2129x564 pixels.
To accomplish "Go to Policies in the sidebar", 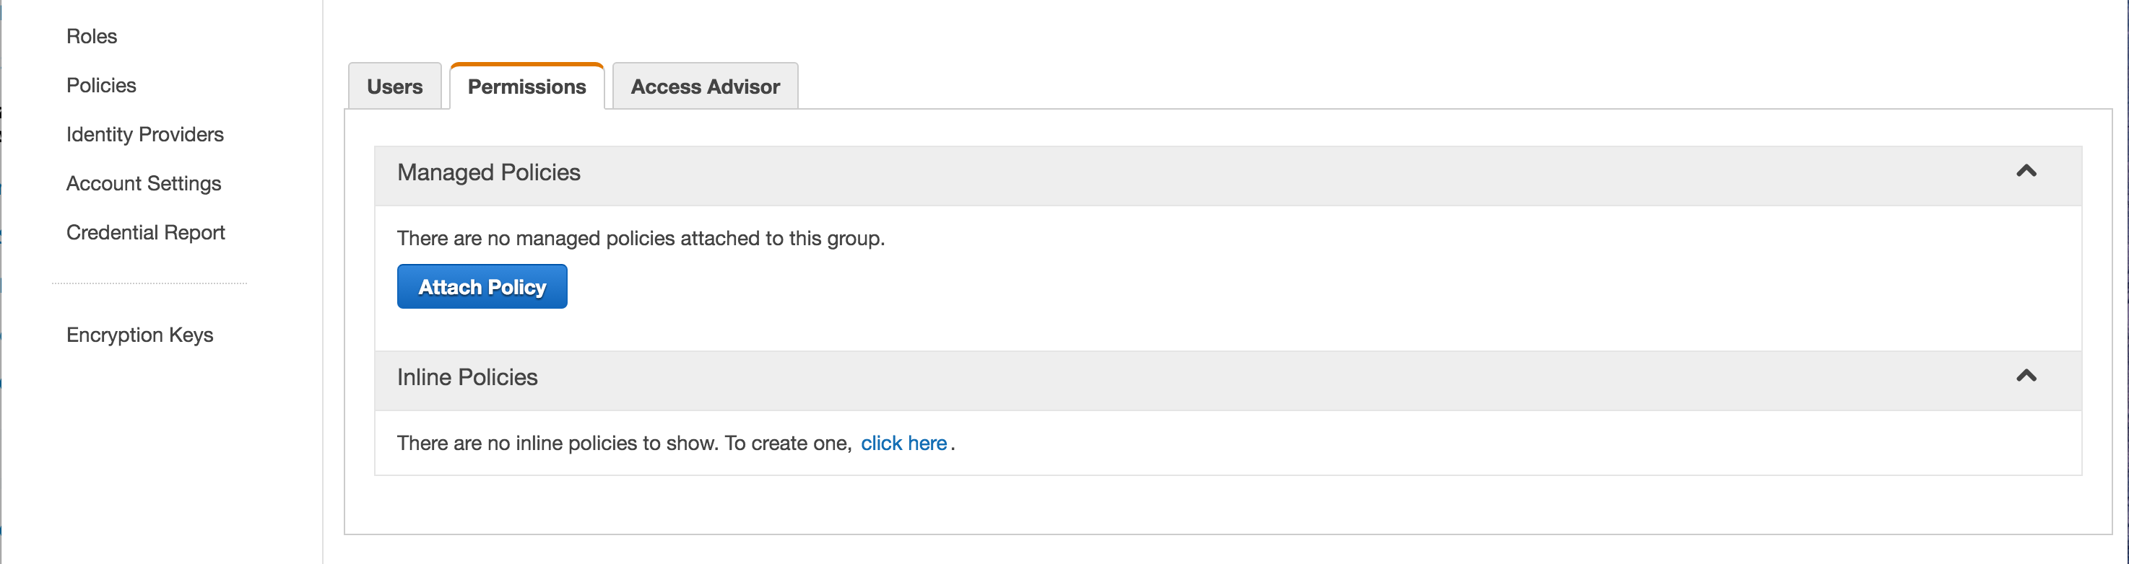I will 101,85.
